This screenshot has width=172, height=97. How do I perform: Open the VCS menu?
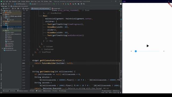[42, 1]
